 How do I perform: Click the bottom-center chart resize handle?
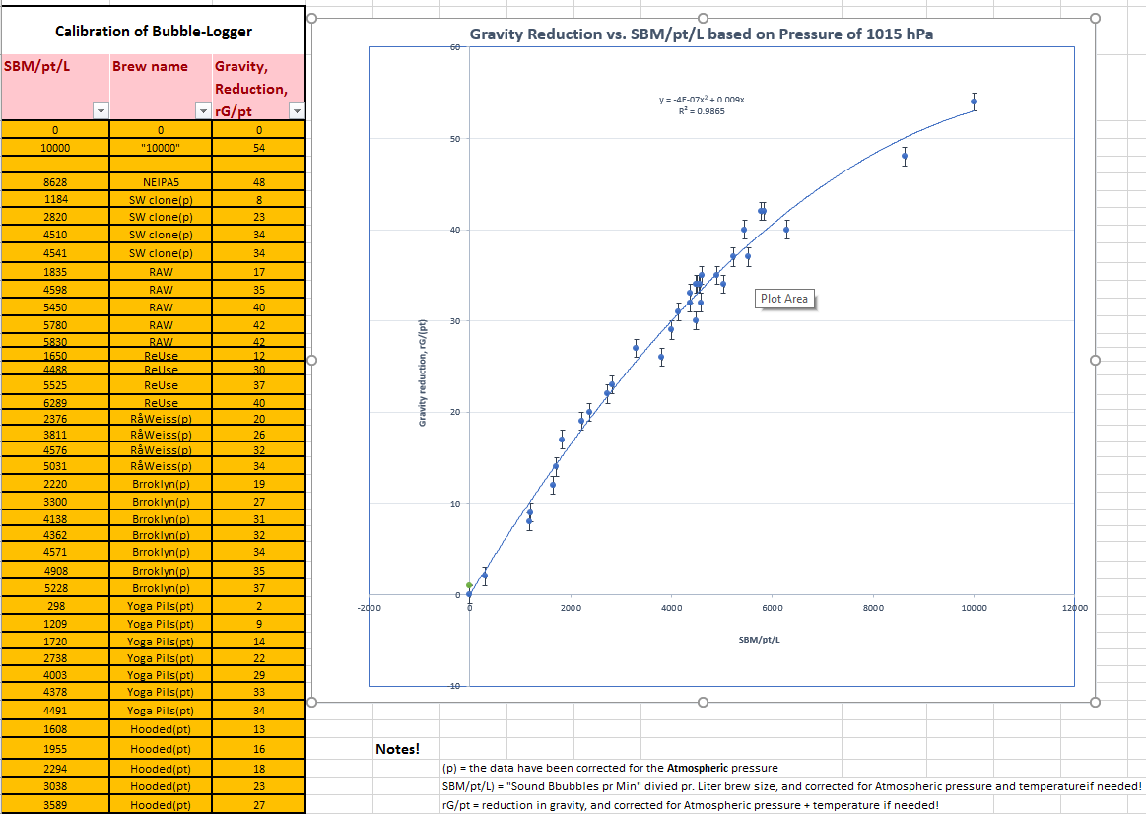click(703, 702)
